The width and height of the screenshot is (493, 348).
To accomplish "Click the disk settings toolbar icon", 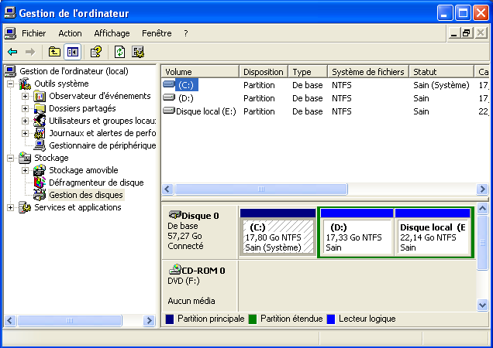I will [x=138, y=52].
